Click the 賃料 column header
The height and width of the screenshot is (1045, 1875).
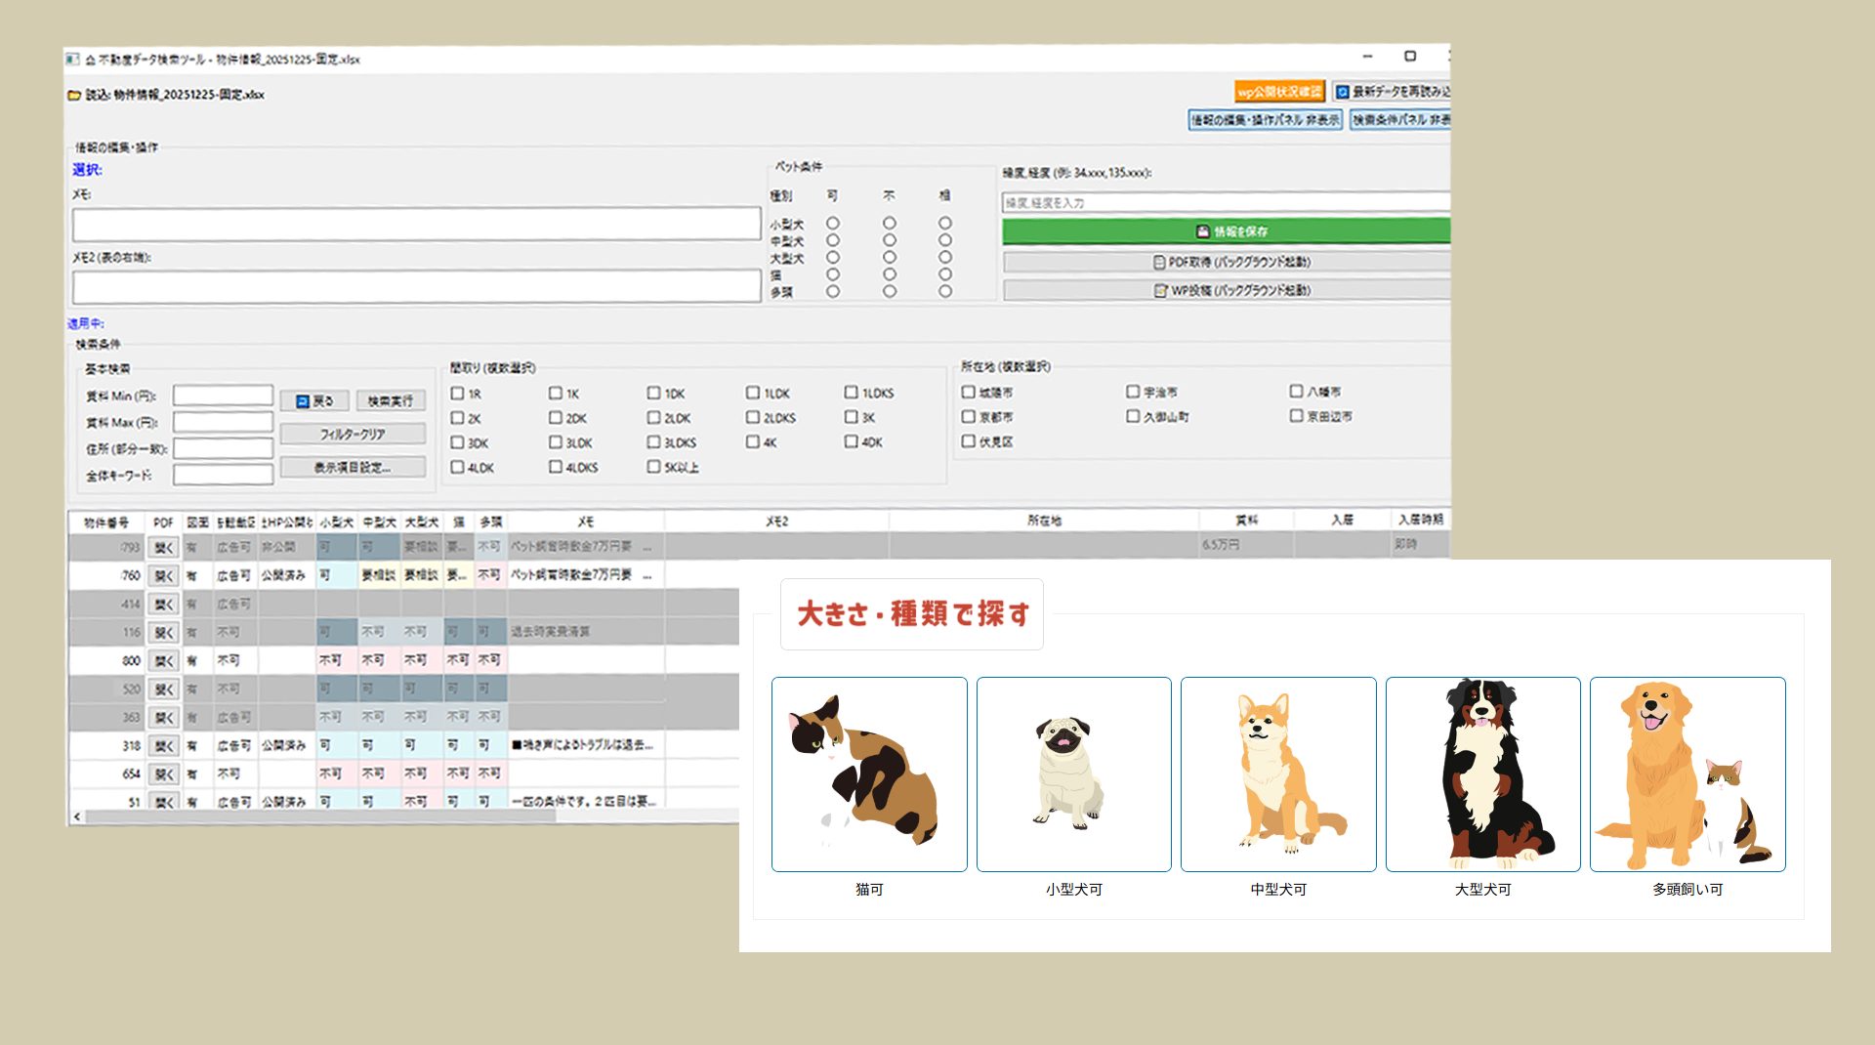(x=1246, y=521)
